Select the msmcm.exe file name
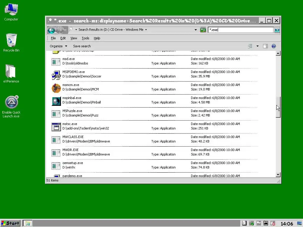The image size is (303, 227). 70,85
